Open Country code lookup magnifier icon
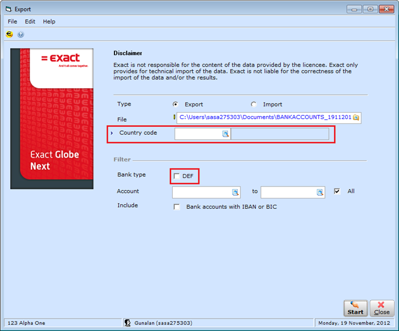 [225, 134]
